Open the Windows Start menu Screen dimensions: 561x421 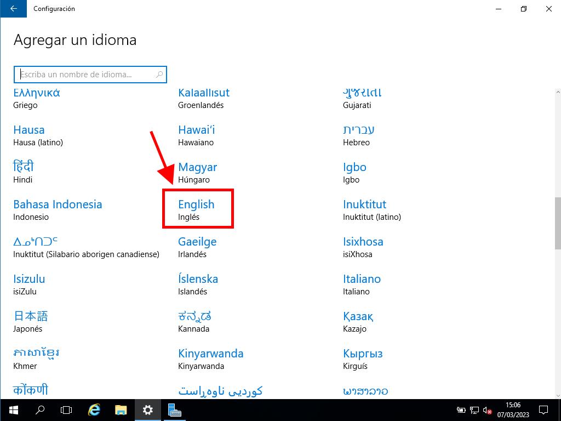[x=13, y=409]
